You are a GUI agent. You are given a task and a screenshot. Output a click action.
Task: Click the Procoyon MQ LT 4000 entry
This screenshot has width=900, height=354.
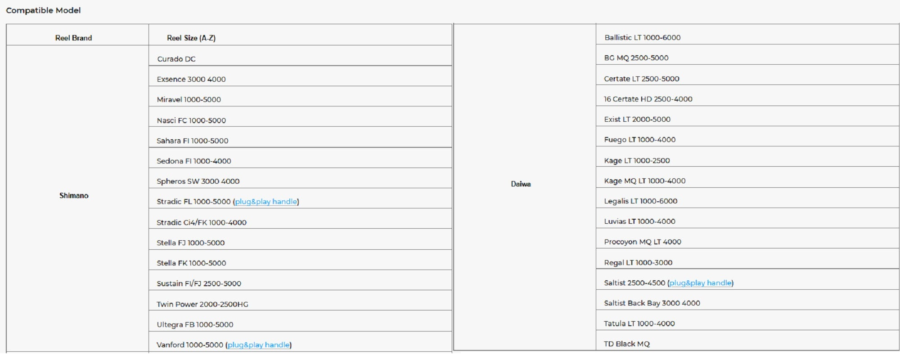[x=642, y=242]
